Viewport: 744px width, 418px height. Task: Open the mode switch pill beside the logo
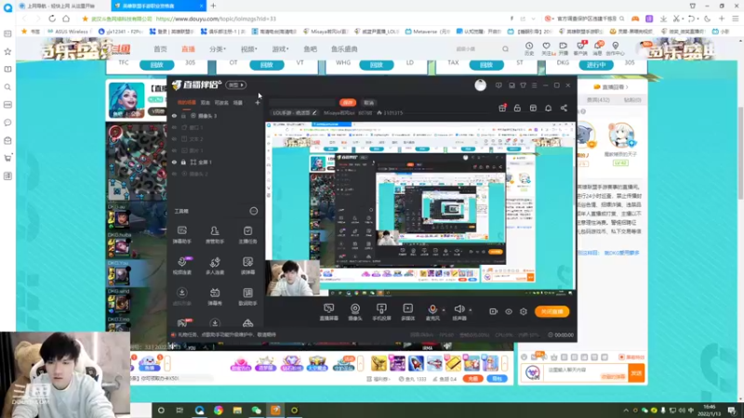(x=236, y=85)
